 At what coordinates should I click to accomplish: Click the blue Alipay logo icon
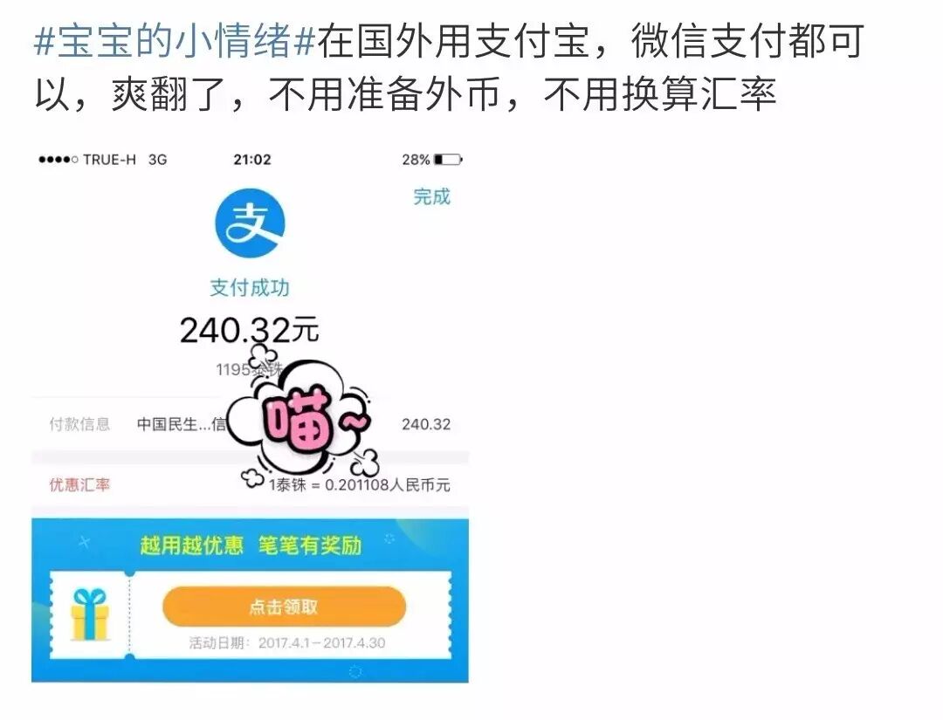click(251, 223)
